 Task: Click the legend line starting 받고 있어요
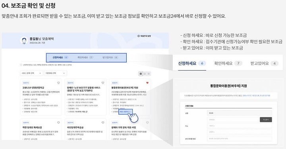(x=212, y=48)
